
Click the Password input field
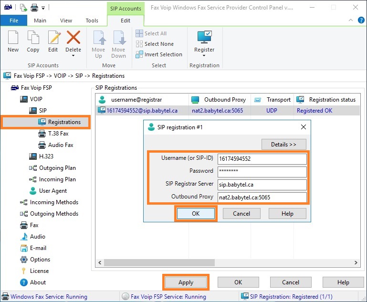coord(262,172)
